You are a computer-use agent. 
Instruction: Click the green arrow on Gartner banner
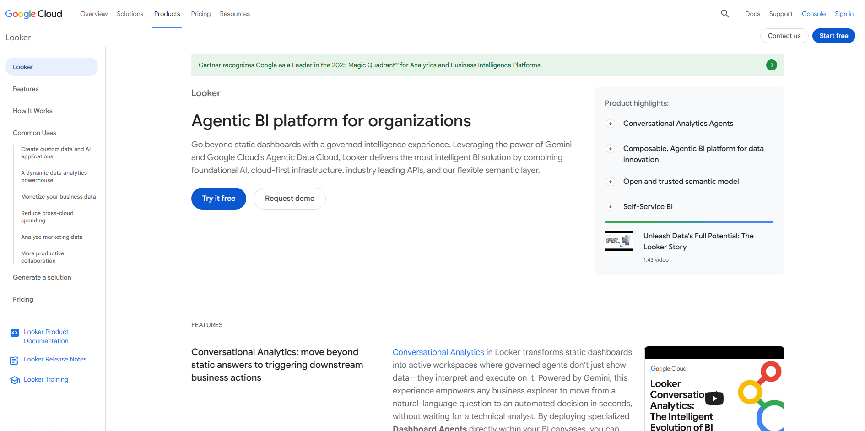(x=772, y=65)
